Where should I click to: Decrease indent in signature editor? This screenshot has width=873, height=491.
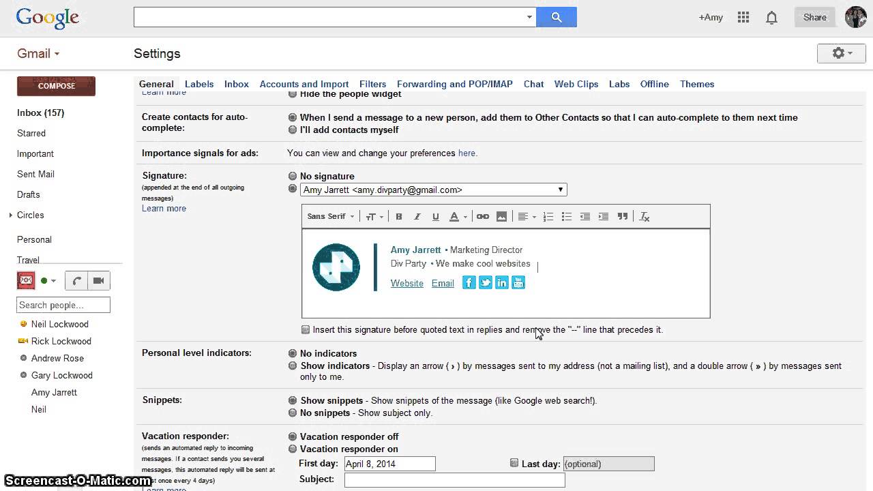[x=585, y=217]
